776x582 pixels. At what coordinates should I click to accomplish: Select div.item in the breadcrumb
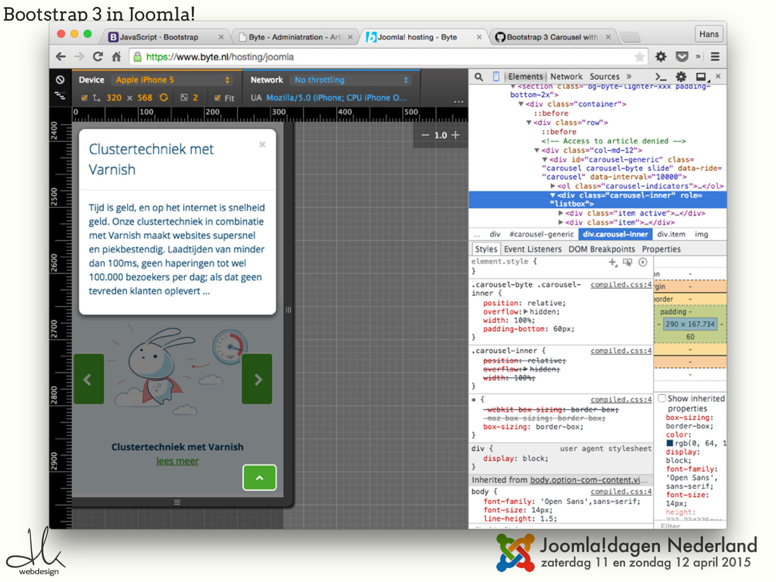pos(671,234)
